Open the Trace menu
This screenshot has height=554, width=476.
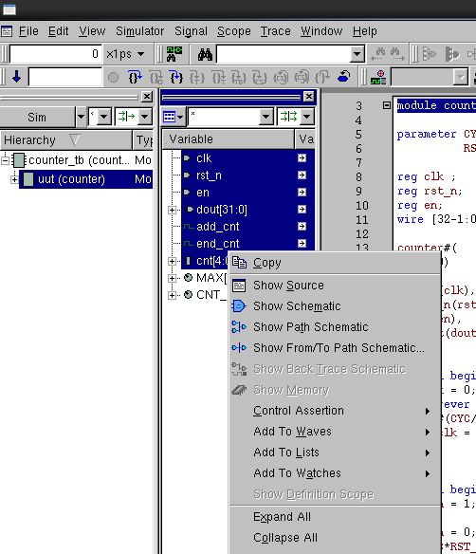(x=275, y=31)
